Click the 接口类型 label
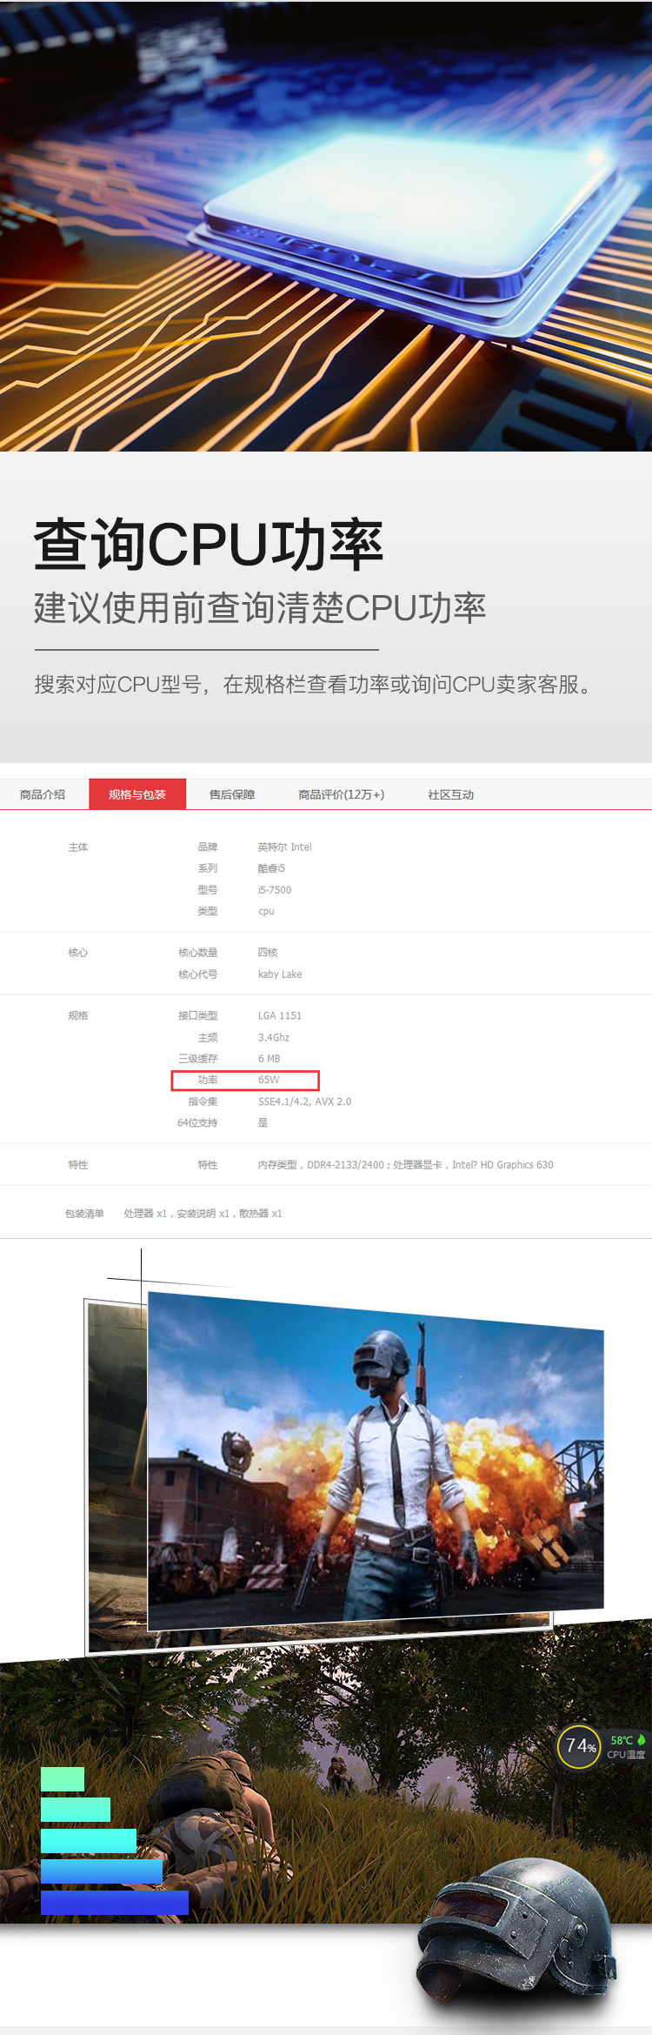The height and width of the screenshot is (2035, 652). pos(198,1015)
